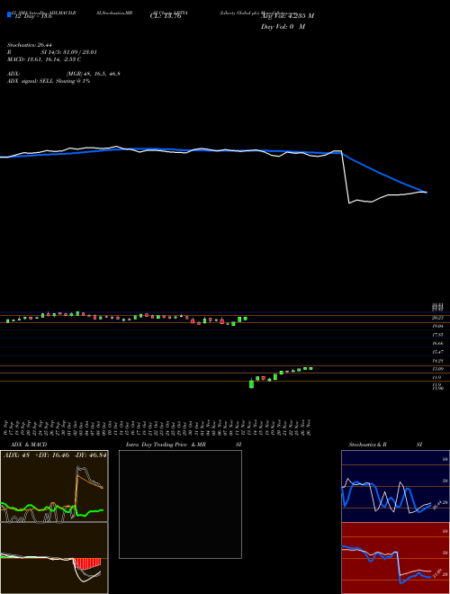Click the 20.23 price axis label
The image size is (450, 594).
[x=438, y=318]
